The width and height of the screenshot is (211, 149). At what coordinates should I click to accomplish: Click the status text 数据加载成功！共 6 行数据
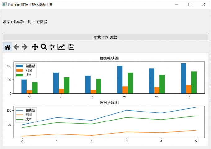(x=25, y=22)
